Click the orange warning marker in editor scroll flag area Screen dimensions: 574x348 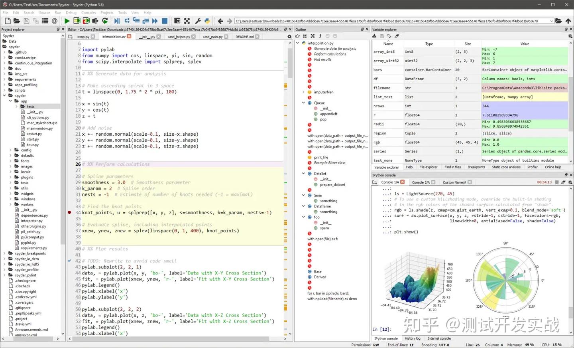tap(286, 86)
